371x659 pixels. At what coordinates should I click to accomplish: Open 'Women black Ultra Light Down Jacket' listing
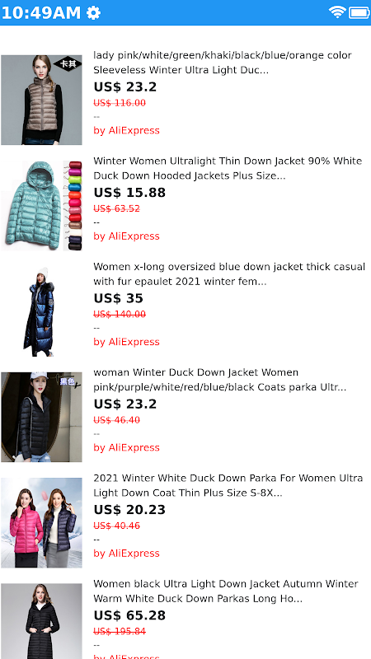pos(226,591)
